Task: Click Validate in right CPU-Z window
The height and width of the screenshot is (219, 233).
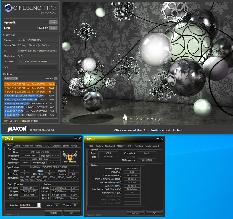Action: click(x=135, y=213)
